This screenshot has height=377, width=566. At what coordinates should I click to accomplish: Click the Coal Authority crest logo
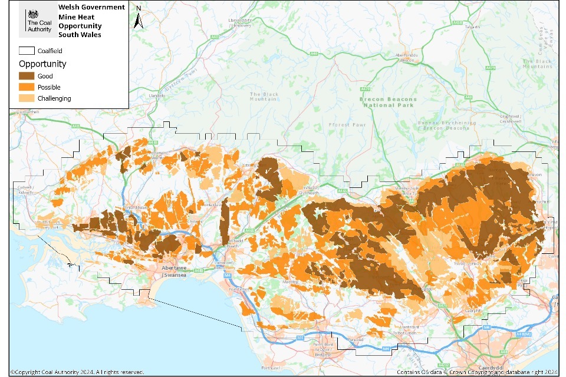click(32, 14)
